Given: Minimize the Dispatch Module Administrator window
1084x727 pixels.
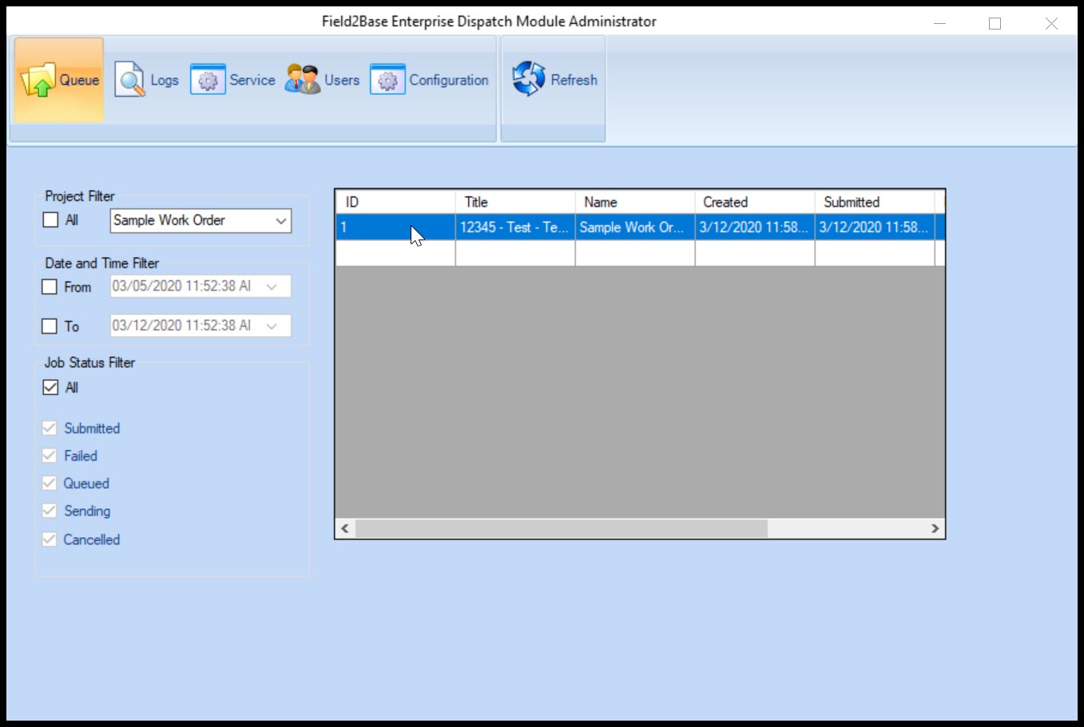Looking at the screenshot, I should [940, 23].
